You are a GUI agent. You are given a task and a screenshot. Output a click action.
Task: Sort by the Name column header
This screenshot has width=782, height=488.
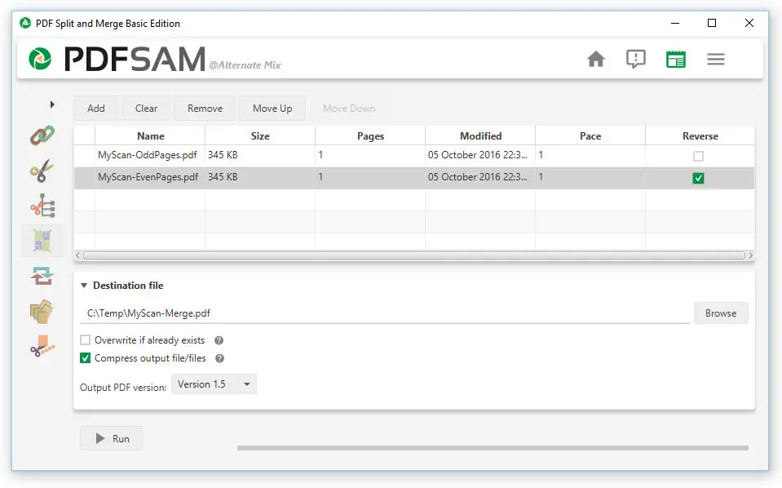click(150, 135)
